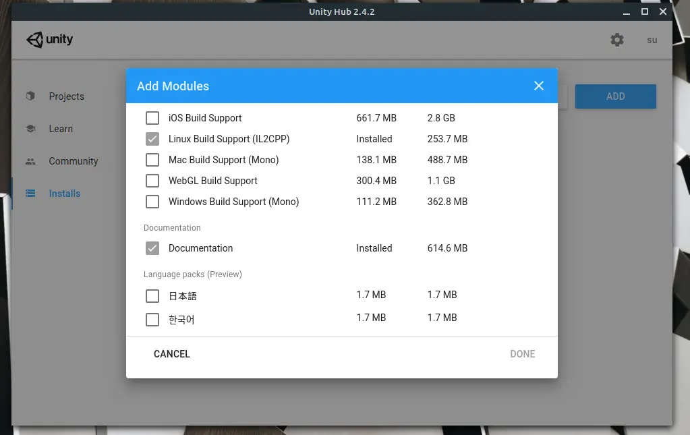690x435 pixels.
Task: Click the Learn graduation cap icon
Action: (x=30, y=128)
